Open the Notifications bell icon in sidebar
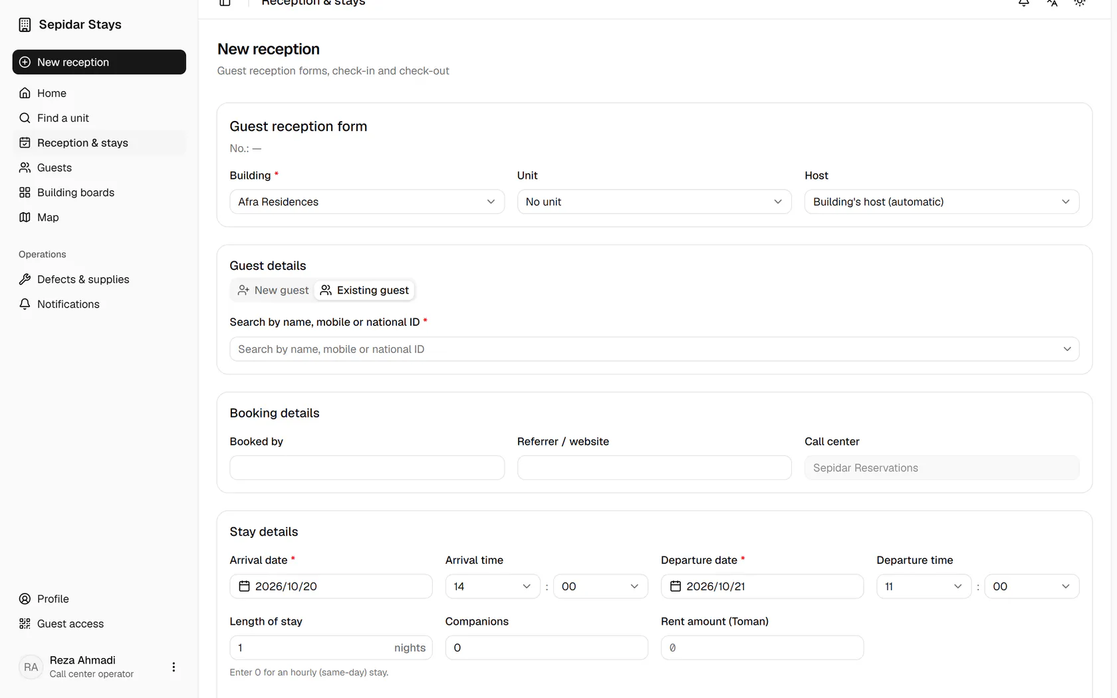The image size is (1117, 698). pyautogui.click(x=25, y=304)
